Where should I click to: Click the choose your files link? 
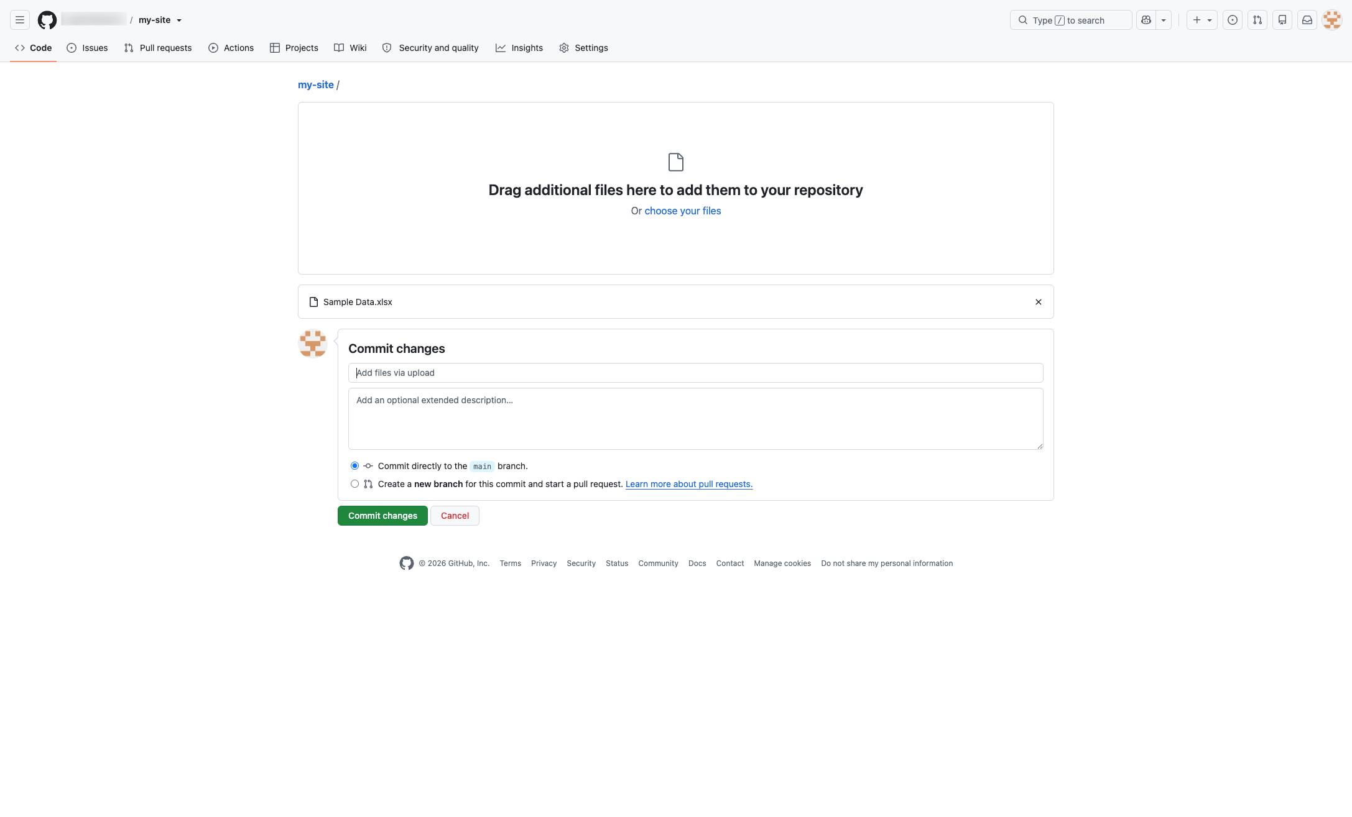(682, 211)
